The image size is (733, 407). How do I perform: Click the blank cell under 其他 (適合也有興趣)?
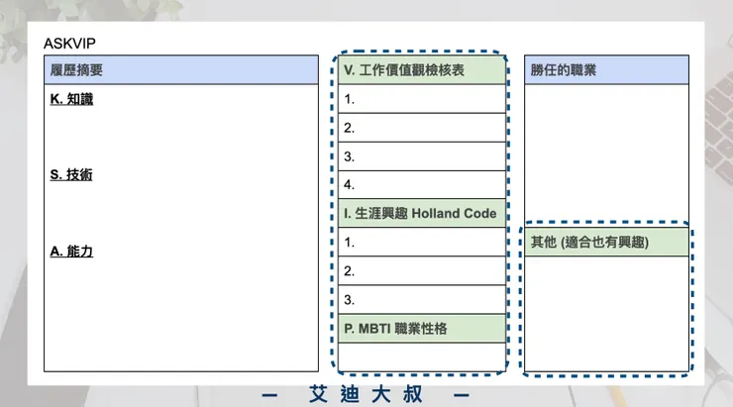(x=606, y=314)
